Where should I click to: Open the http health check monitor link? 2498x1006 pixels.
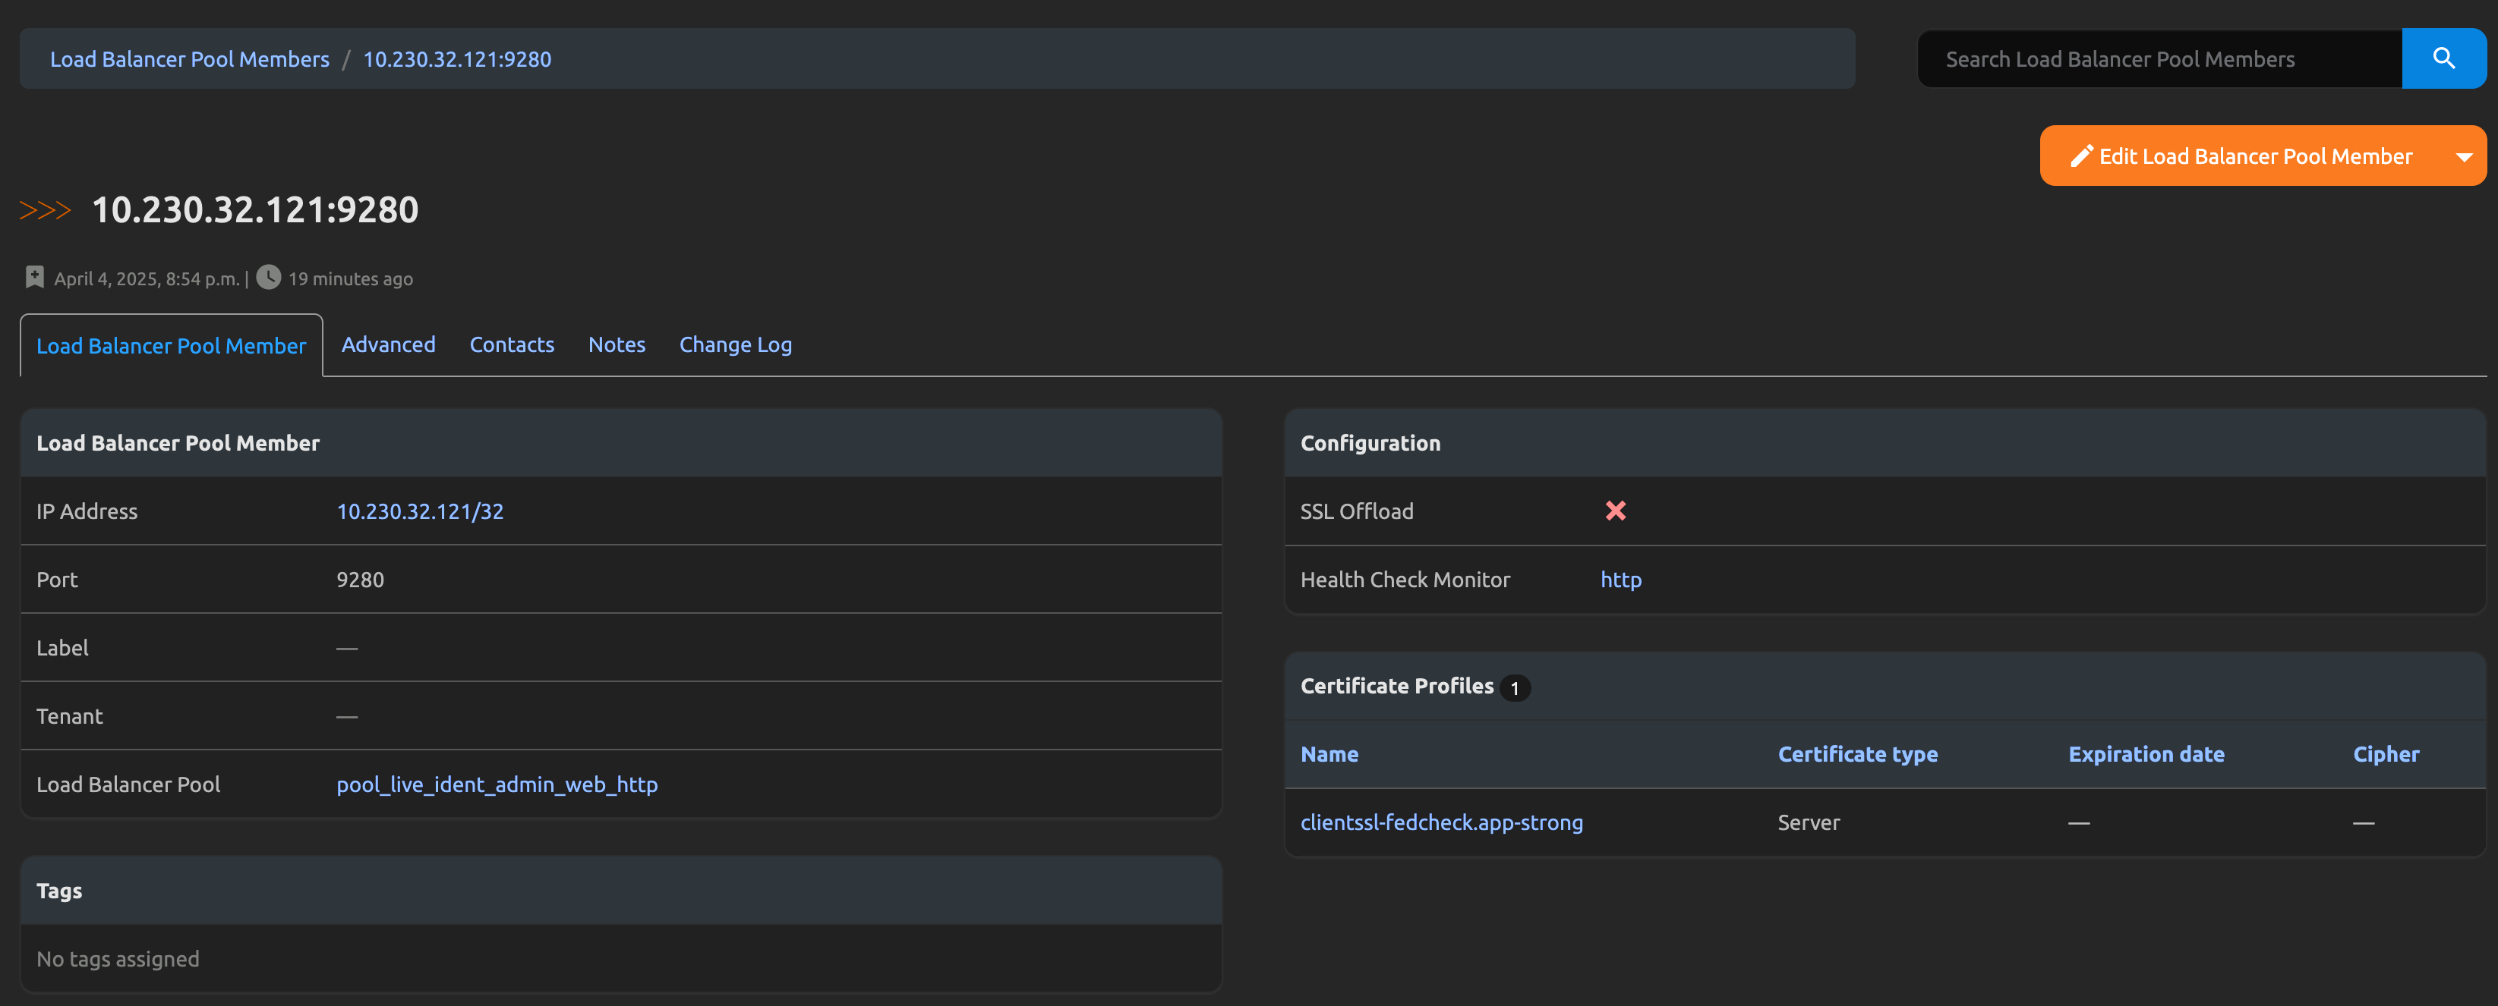coord(1620,580)
